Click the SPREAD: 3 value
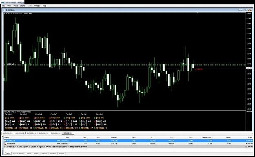255x157 pixels. pos(101,128)
